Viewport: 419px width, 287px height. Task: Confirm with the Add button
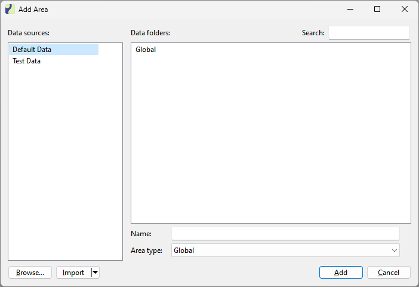(x=341, y=273)
